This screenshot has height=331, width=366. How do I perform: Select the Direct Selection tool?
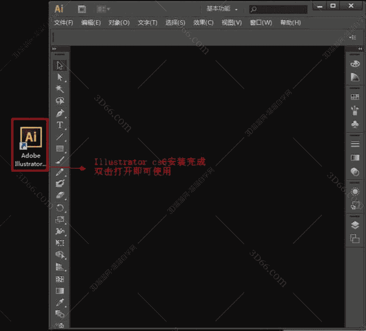(60, 77)
